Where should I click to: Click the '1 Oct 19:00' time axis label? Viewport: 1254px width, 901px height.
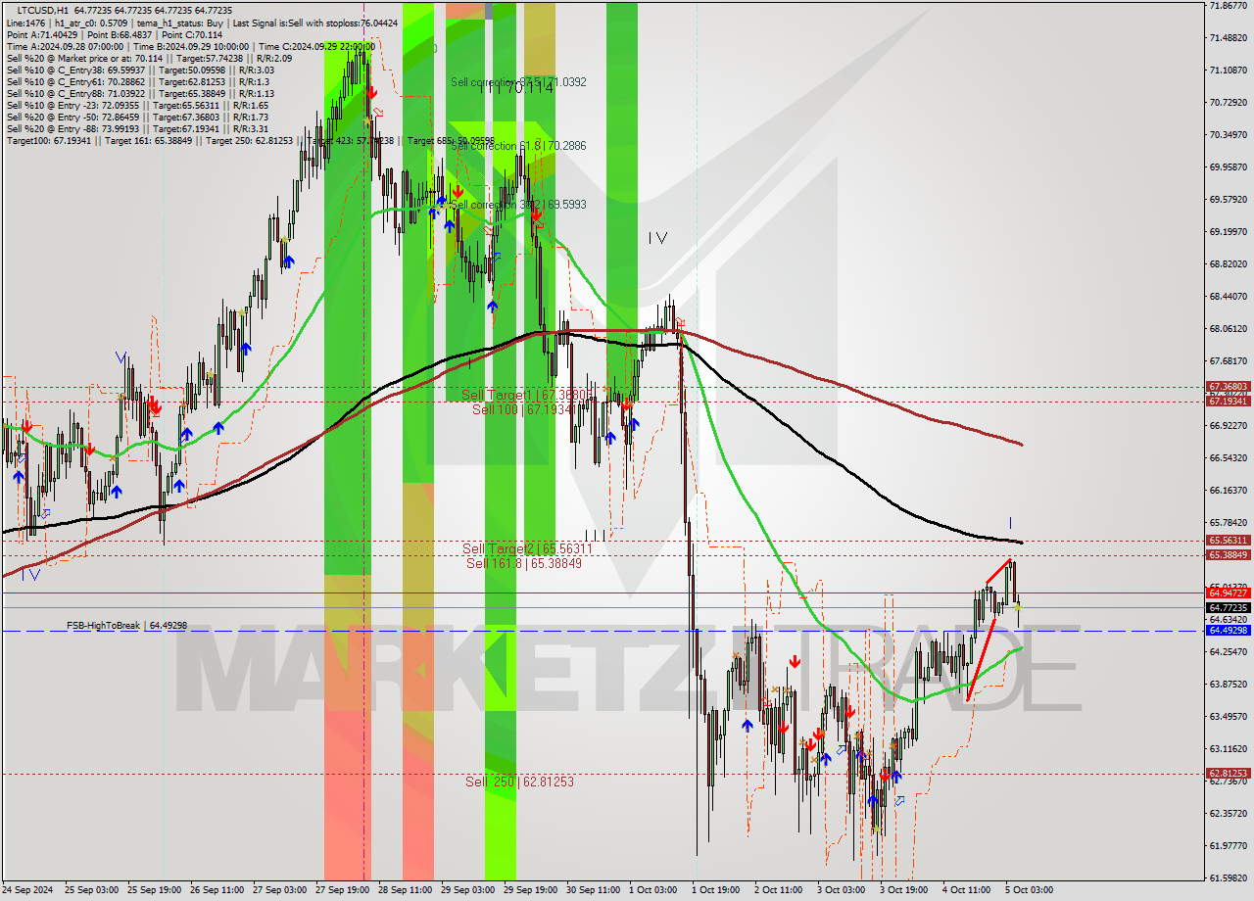(715, 890)
